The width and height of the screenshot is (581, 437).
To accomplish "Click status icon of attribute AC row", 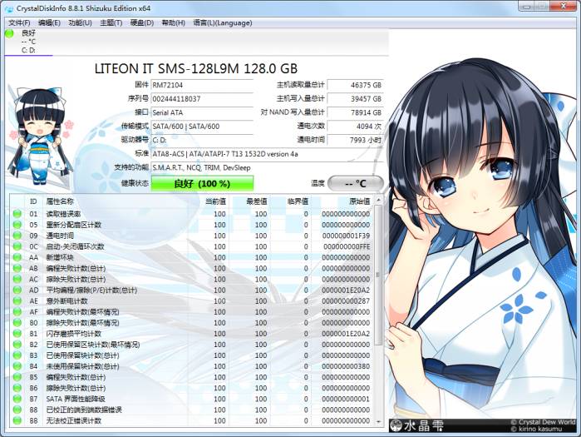I will click(17, 279).
